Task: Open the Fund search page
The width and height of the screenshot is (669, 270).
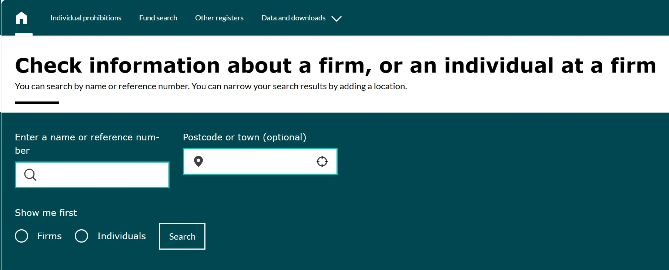Action: coord(158,18)
